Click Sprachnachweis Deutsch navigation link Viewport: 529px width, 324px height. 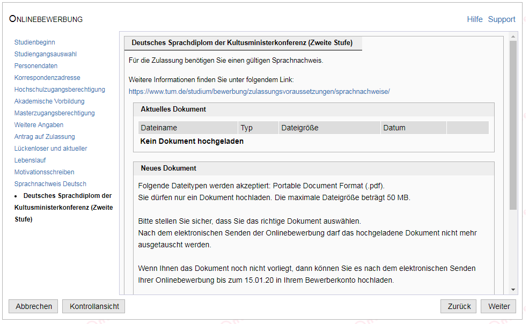50,184
